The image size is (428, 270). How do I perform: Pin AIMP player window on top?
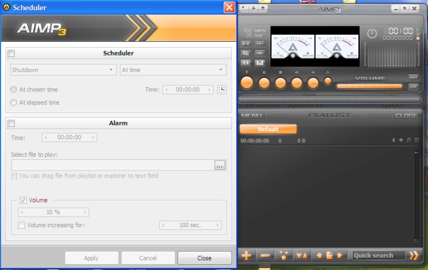click(x=405, y=9)
